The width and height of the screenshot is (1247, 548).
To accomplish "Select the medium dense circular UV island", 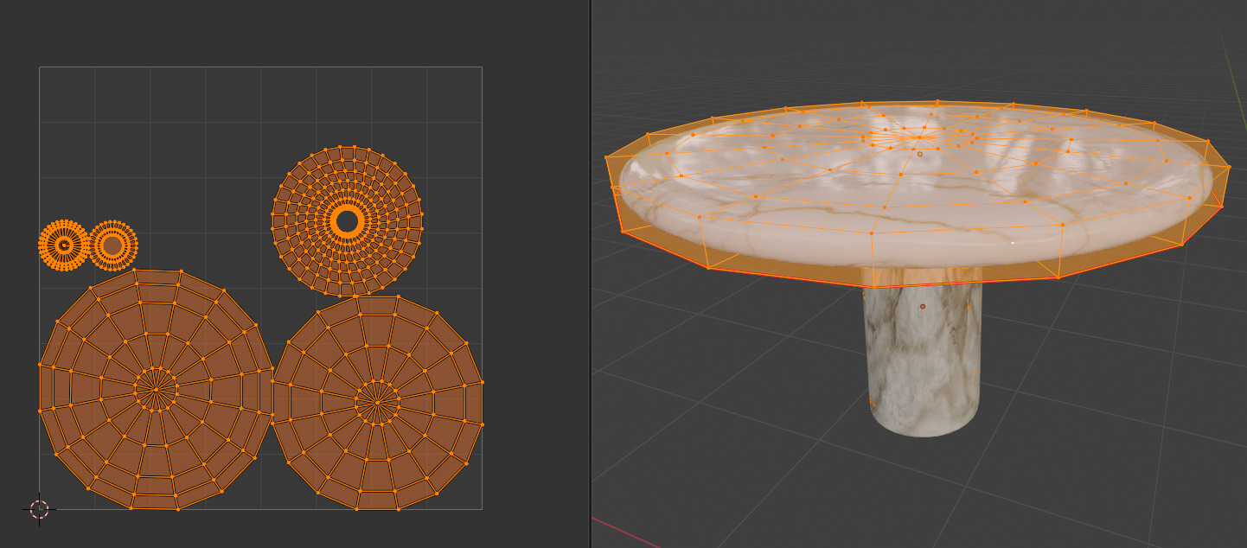I will [x=347, y=221].
